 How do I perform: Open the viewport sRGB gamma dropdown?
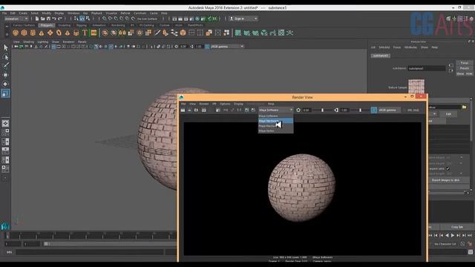[x=227, y=47]
